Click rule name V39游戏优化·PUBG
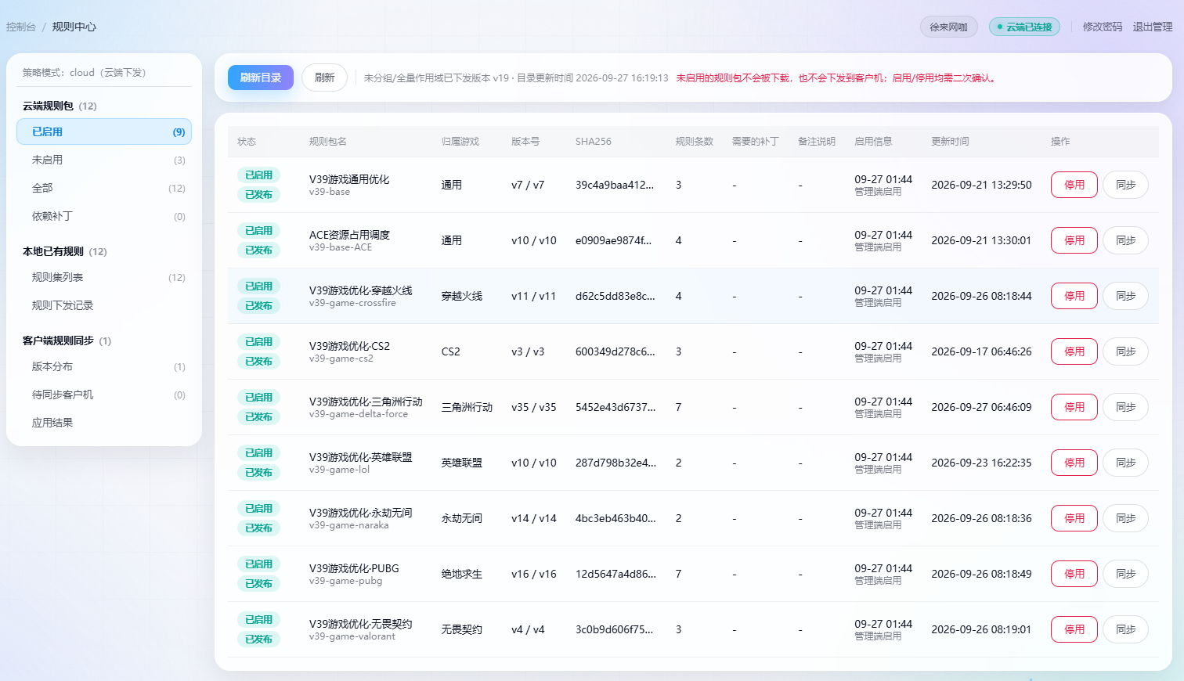This screenshot has width=1184, height=681. pyautogui.click(x=354, y=568)
